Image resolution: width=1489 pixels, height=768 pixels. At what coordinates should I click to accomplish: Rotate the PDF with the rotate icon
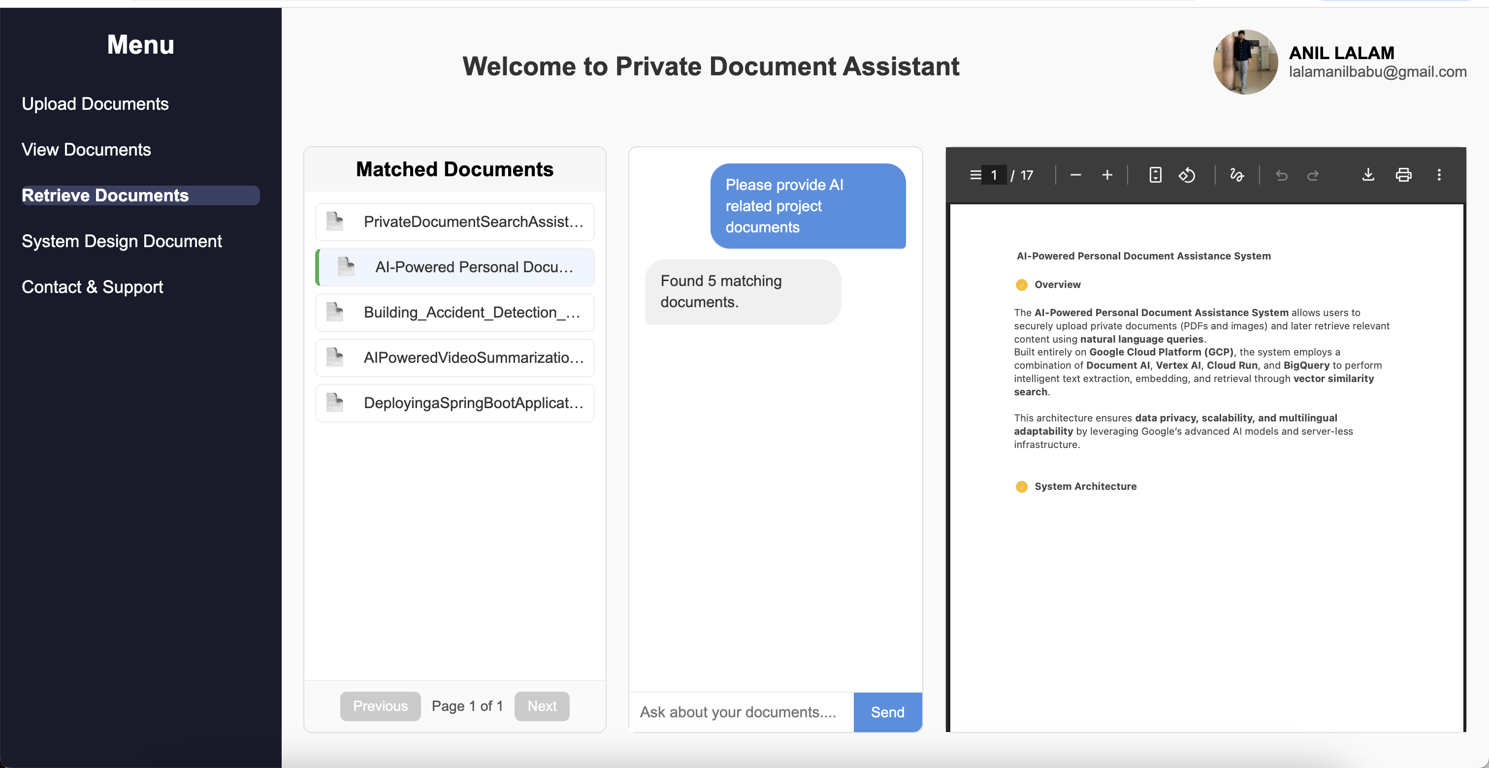point(1187,174)
